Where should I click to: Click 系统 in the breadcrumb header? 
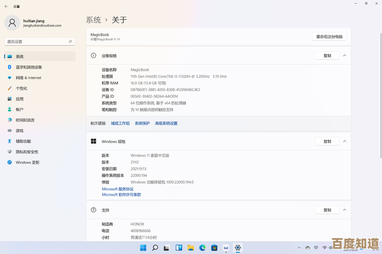point(94,20)
